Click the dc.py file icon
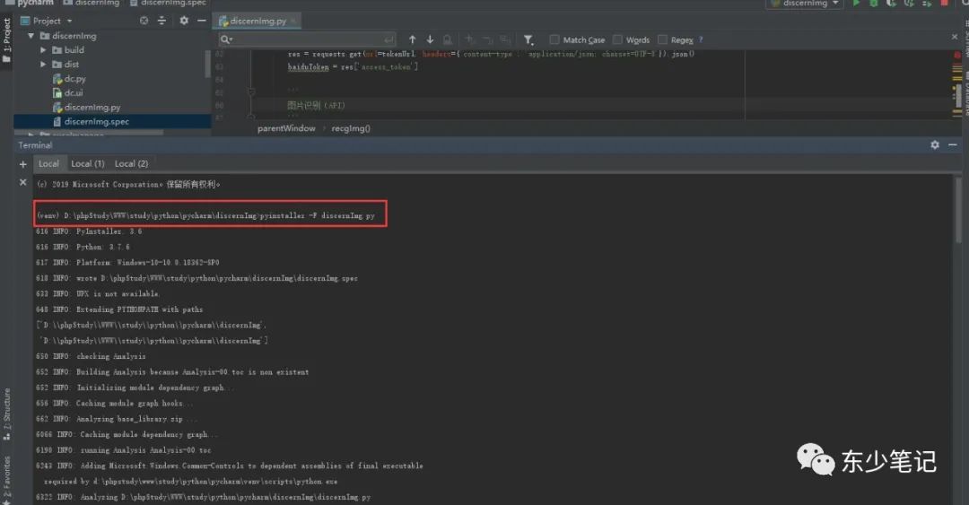Viewport: 969px width, 505px height. 57,79
